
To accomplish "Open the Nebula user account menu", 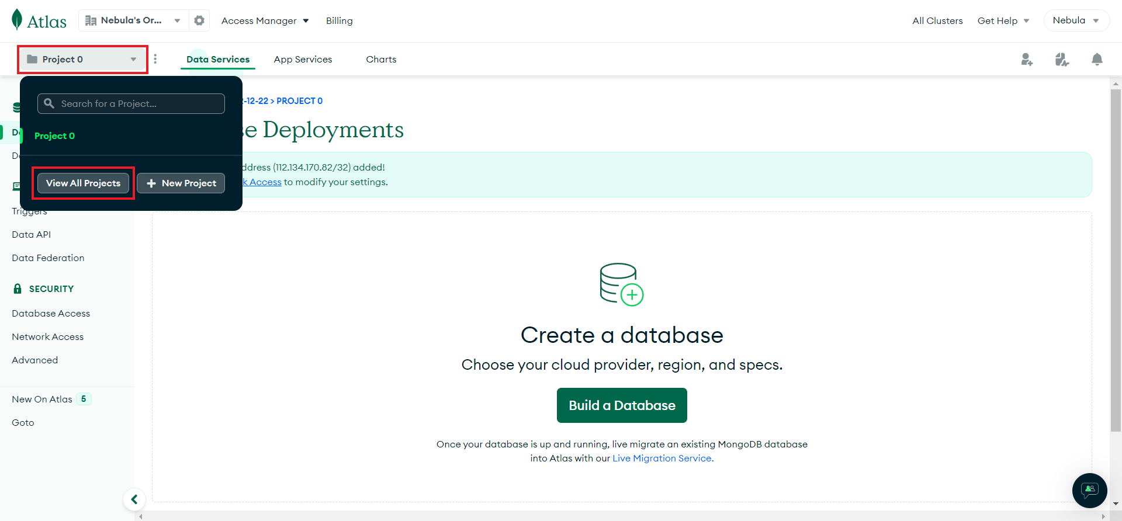I will 1076,20.
